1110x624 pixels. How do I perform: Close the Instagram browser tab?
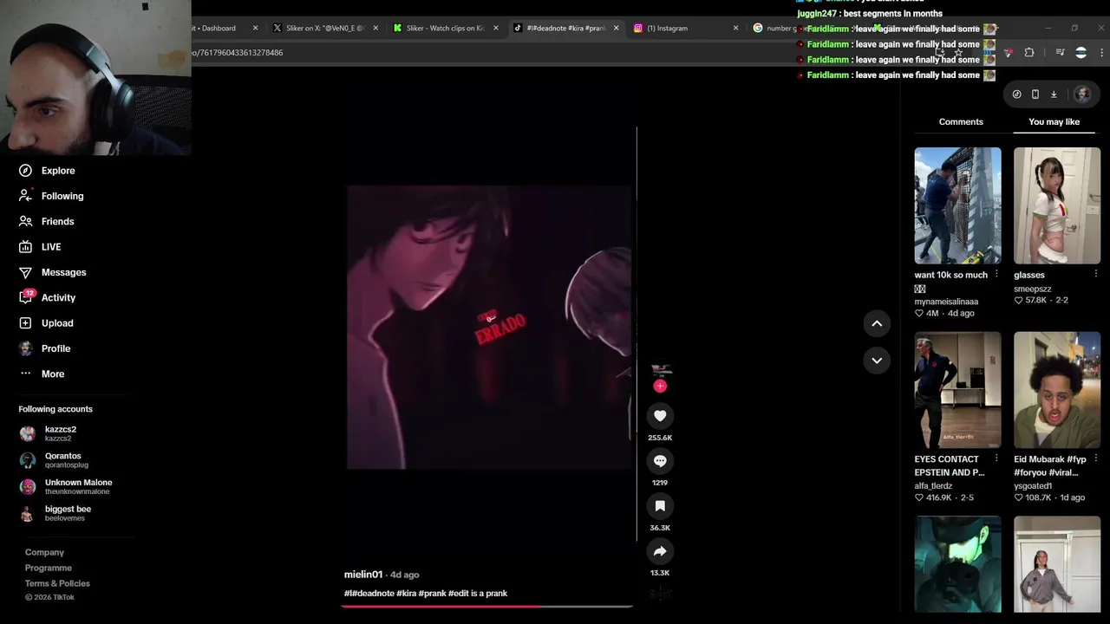735,28
